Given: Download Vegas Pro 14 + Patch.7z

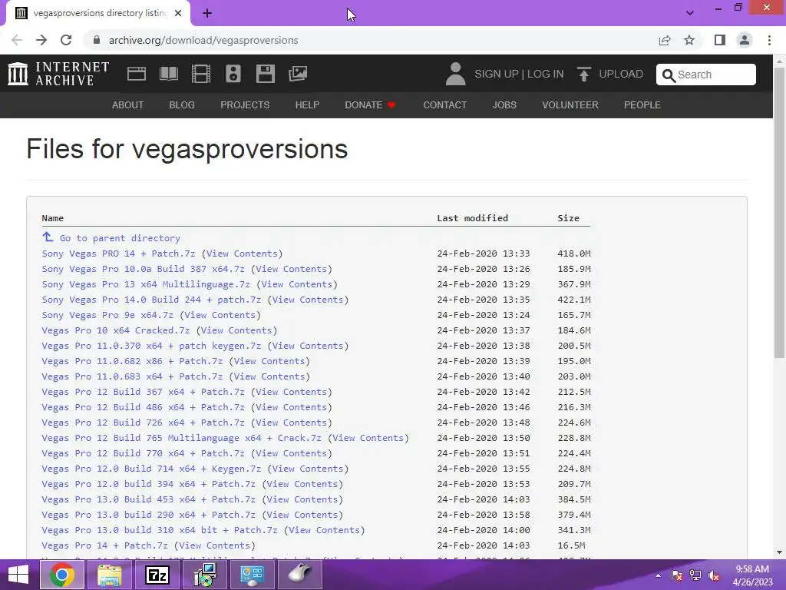Looking at the screenshot, I should click(x=104, y=545).
